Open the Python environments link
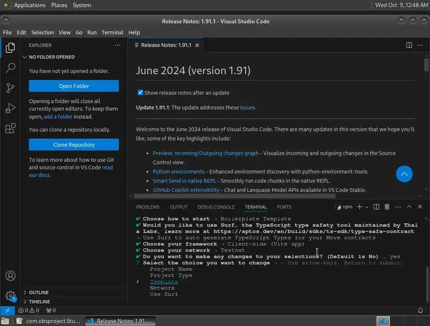Image resolution: width=430 pixels, height=326 pixels. (178, 171)
